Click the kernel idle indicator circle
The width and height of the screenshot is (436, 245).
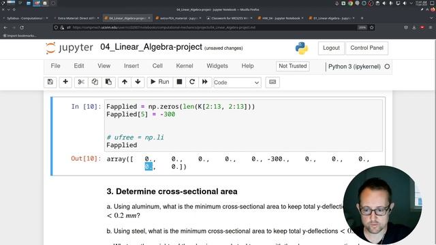pos(387,67)
